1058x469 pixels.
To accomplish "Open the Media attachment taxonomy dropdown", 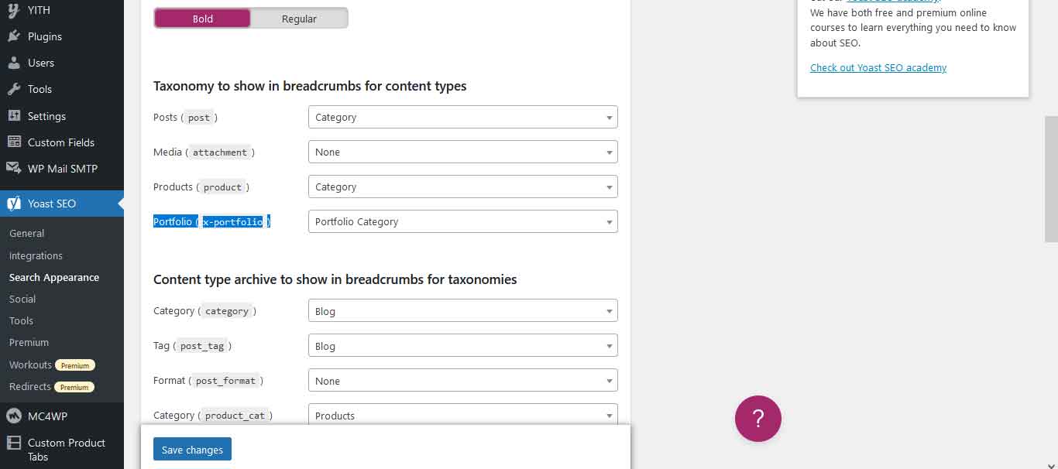I will 463,152.
